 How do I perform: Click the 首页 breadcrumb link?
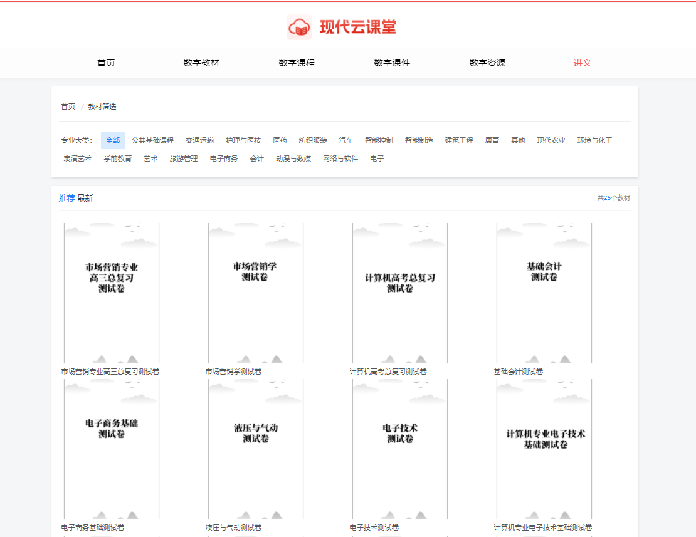click(x=68, y=107)
